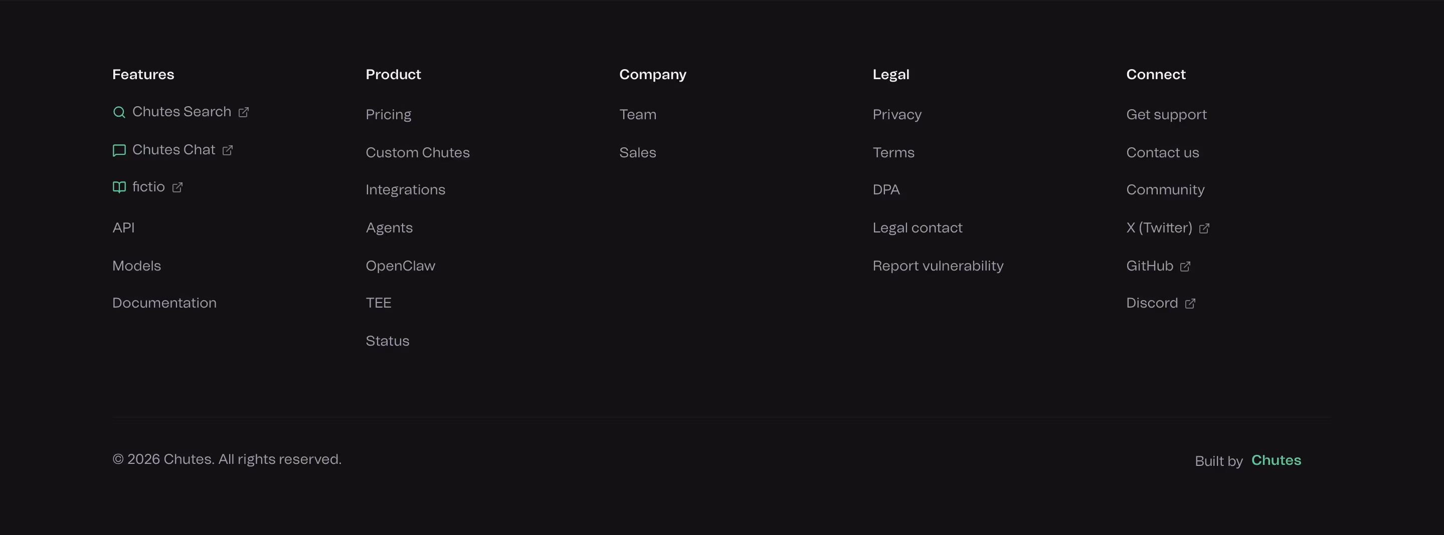Open the Models link

pyautogui.click(x=136, y=265)
